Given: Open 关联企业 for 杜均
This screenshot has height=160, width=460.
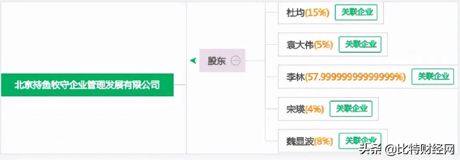Looking at the screenshot, I should pos(356,12).
